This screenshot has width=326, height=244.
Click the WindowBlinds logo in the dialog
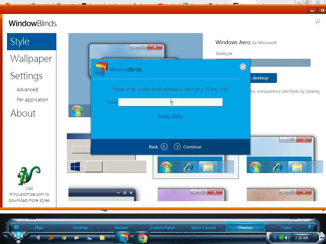[x=118, y=69]
